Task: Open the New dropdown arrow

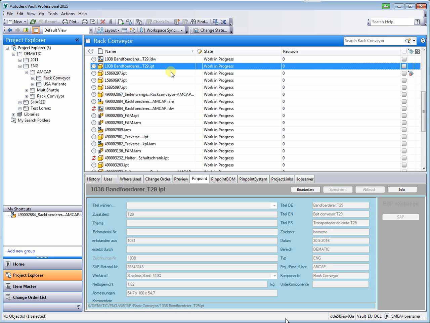Action: click(25, 22)
